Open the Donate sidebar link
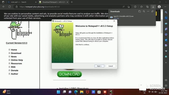Screen dimensions: 169x95 point(15,70)
